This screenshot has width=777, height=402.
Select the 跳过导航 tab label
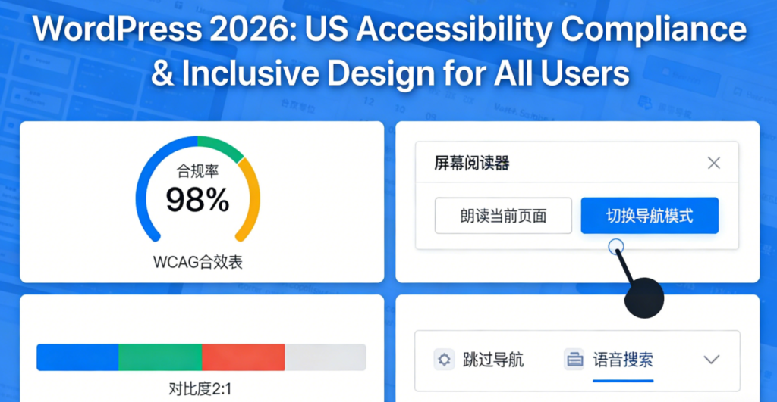point(492,360)
